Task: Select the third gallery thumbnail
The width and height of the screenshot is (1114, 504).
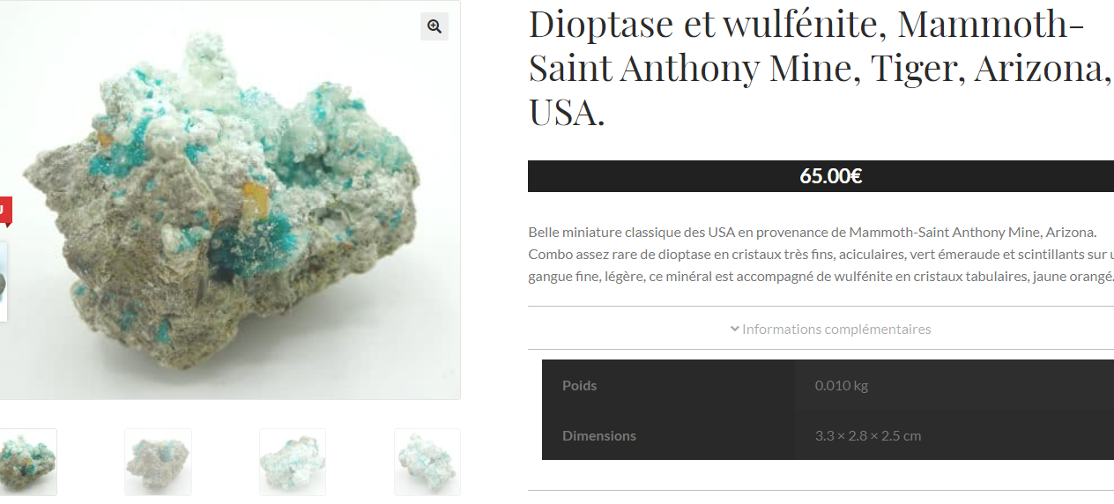Action: point(293,462)
